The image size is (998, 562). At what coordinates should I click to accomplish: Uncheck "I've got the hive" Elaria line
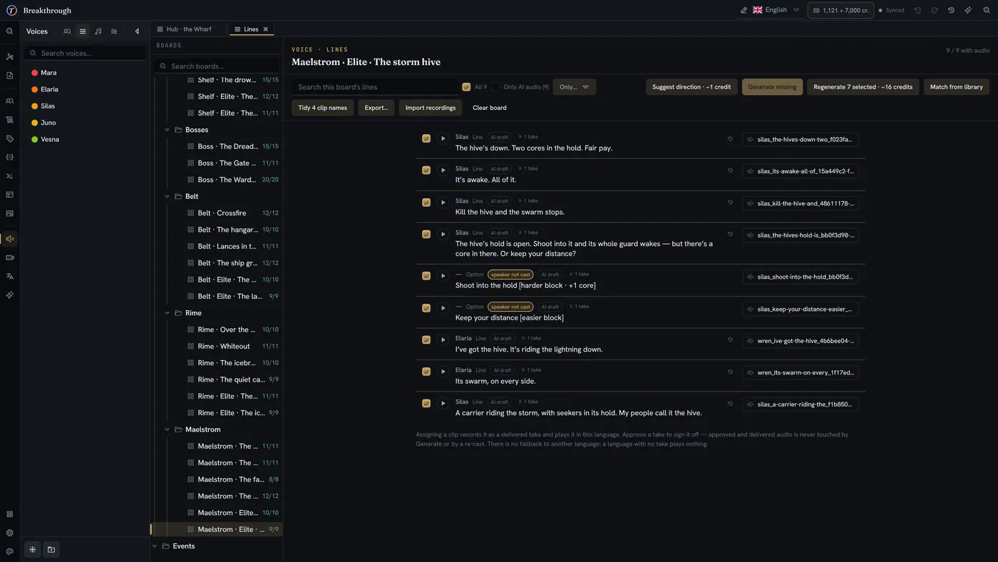coord(426,339)
